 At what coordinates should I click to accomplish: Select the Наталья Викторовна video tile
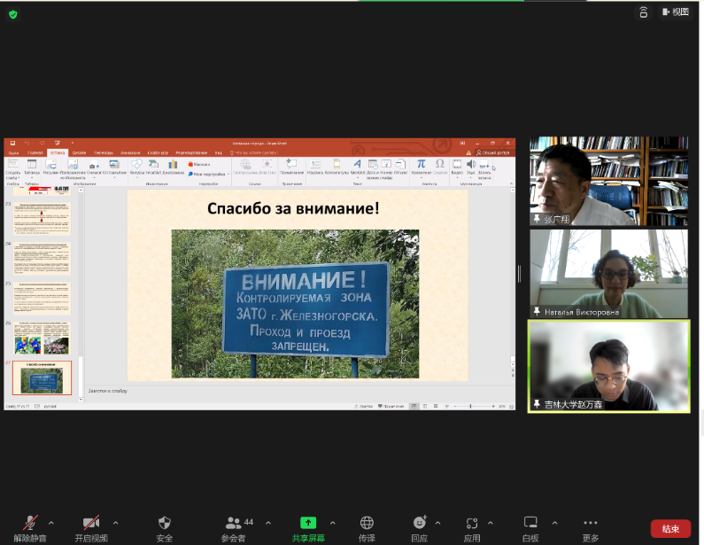click(x=608, y=274)
